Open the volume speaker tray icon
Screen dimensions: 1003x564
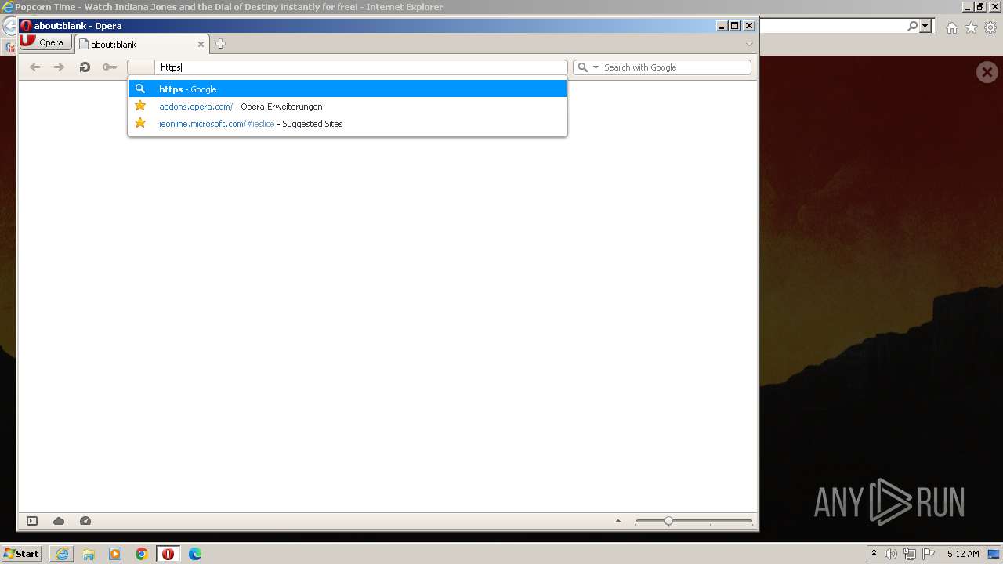891,554
